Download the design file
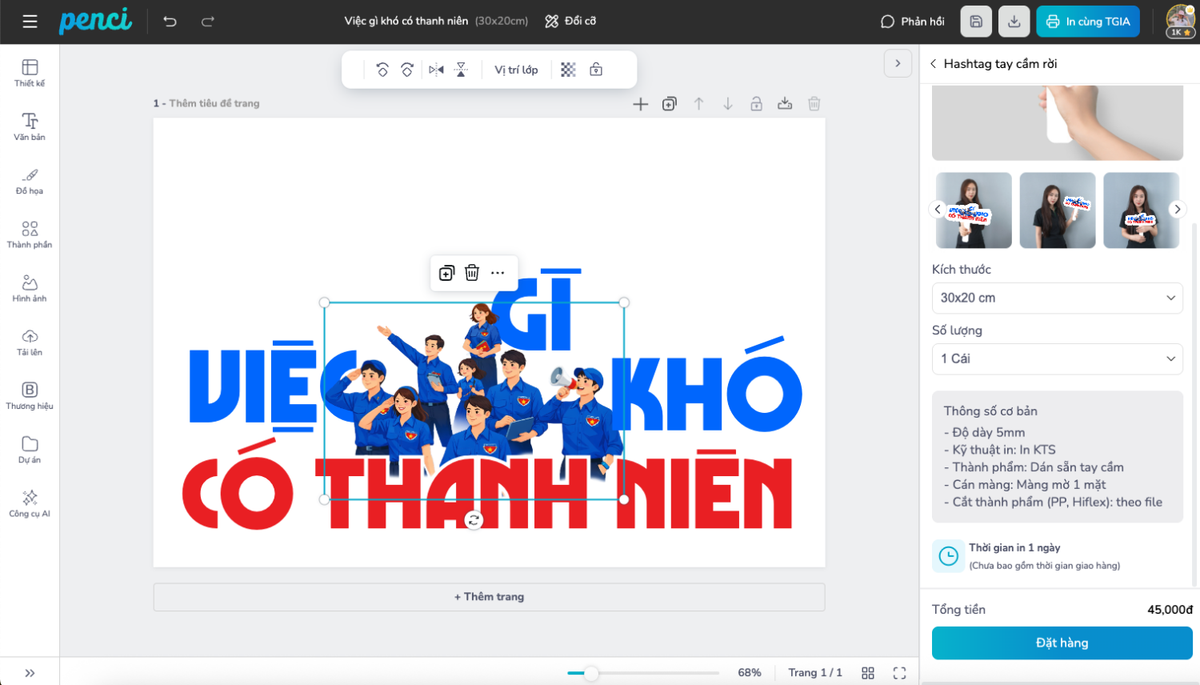The height and width of the screenshot is (685, 1200). click(x=1014, y=22)
